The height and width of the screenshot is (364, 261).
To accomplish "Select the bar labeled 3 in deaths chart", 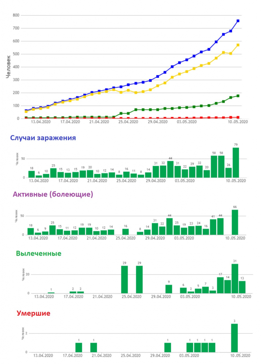I will click(x=234, y=338).
